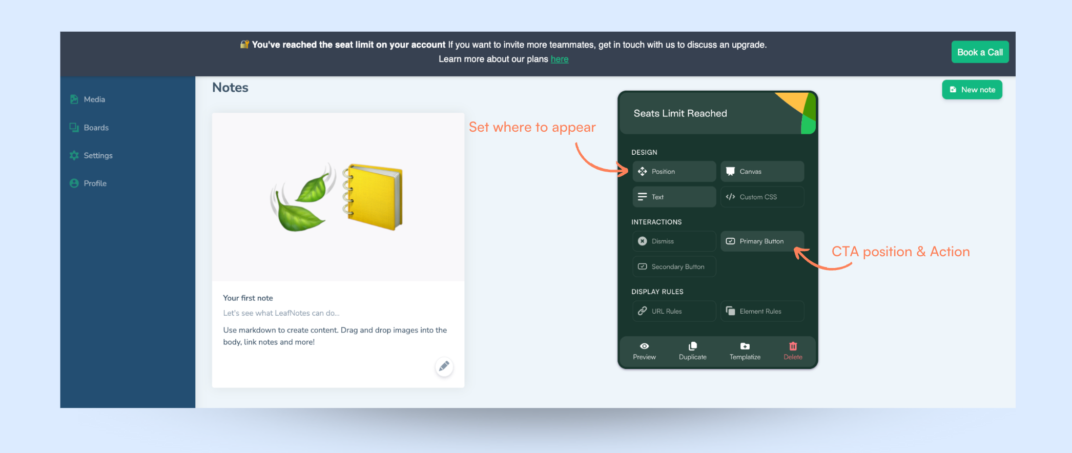Click the leaf notebook note thumbnail
Image resolution: width=1072 pixels, height=453 pixels.
coord(338,197)
